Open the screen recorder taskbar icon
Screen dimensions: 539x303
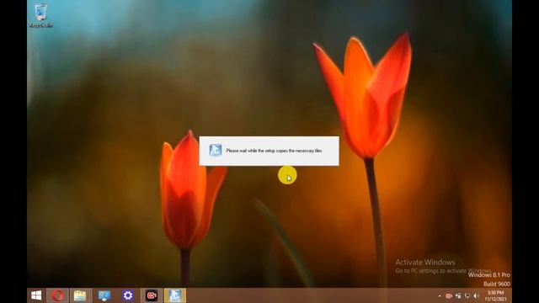[x=152, y=295]
